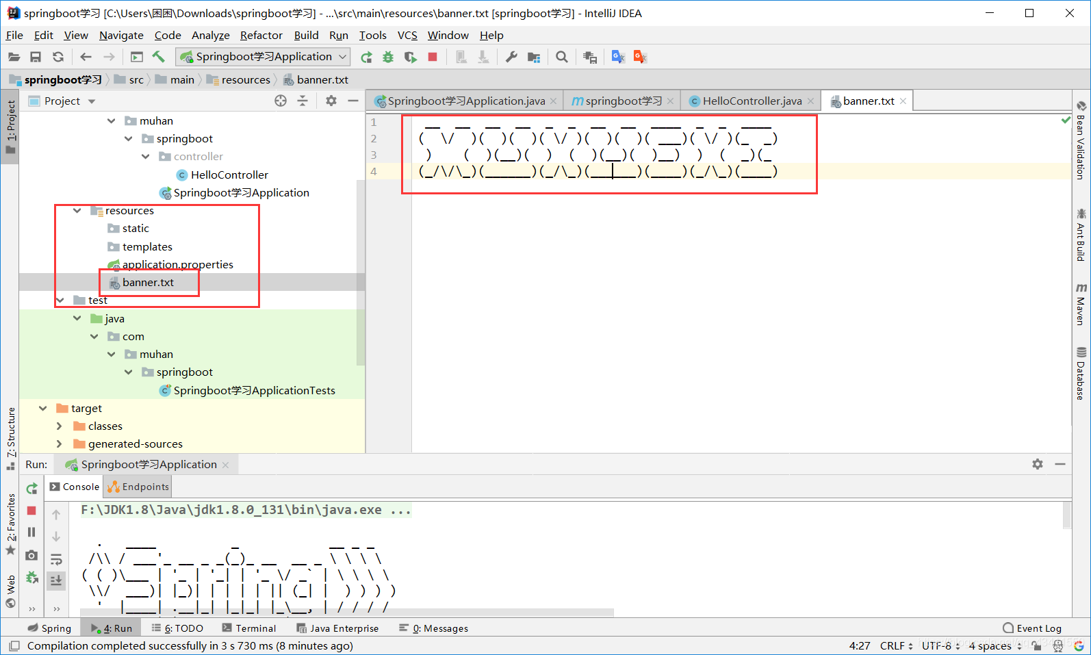The image size is (1091, 655).
Task: Expand the generated-sources folder
Action: pyautogui.click(x=60, y=444)
